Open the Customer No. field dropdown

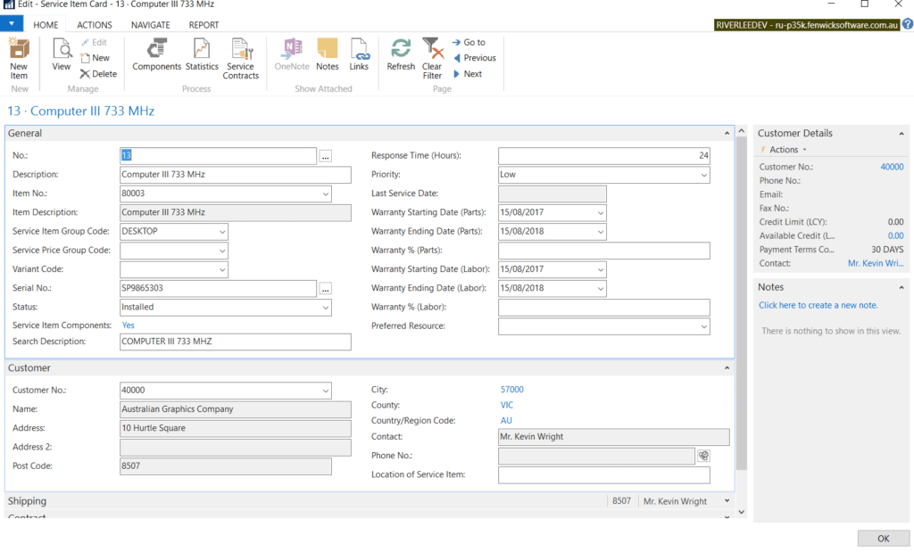325,391
